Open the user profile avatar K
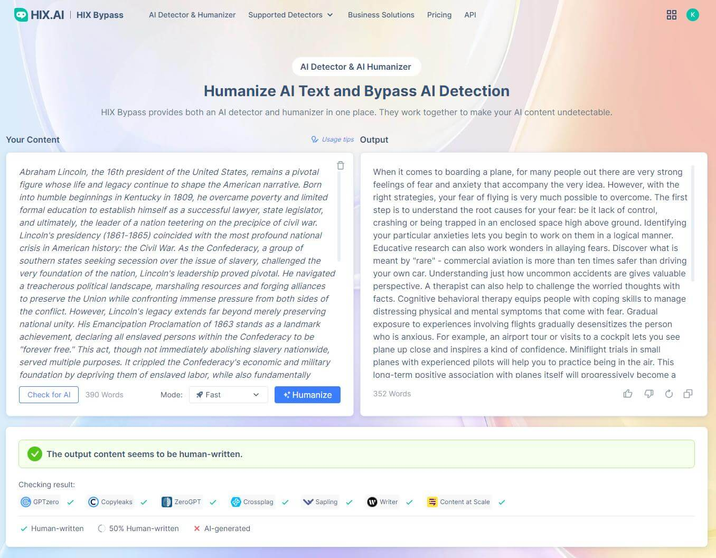The height and width of the screenshot is (558, 716). pos(692,15)
